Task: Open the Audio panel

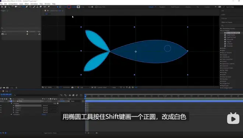Action: pos(223,15)
